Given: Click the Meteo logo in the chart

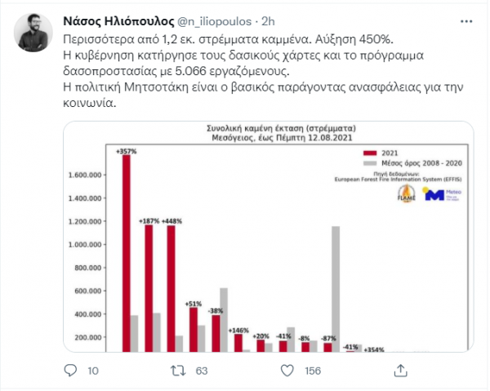Looking at the screenshot, I should (x=442, y=194).
